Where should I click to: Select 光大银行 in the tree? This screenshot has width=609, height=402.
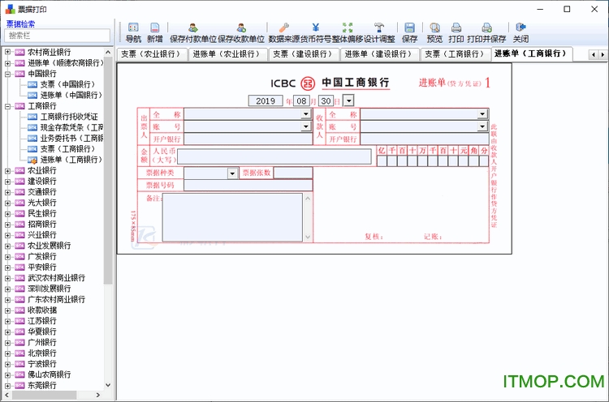pyautogui.click(x=42, y=203)
